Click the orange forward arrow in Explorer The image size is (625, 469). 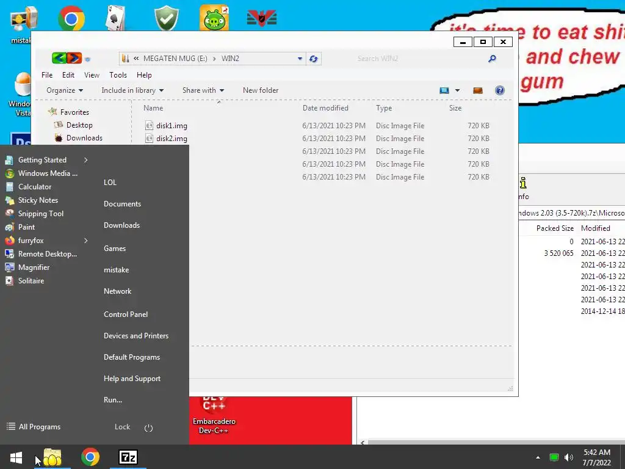point(74,58)
